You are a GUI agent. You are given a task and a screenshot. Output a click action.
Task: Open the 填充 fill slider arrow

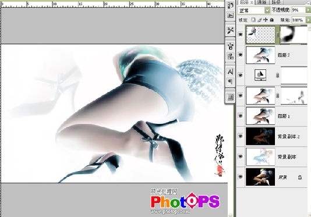[x=309, y=20]
